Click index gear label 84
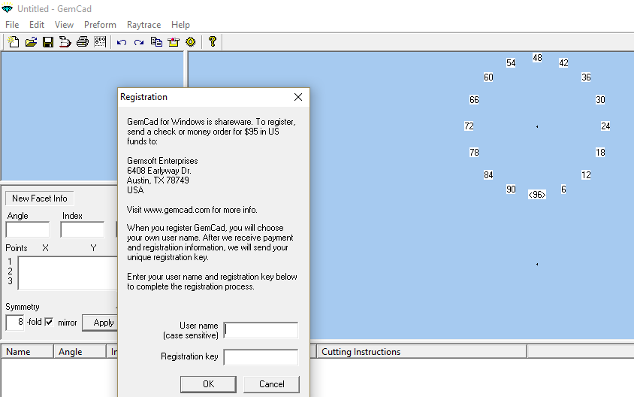The width and height of the screenshot is (634, 397). (x=488, y=175)
